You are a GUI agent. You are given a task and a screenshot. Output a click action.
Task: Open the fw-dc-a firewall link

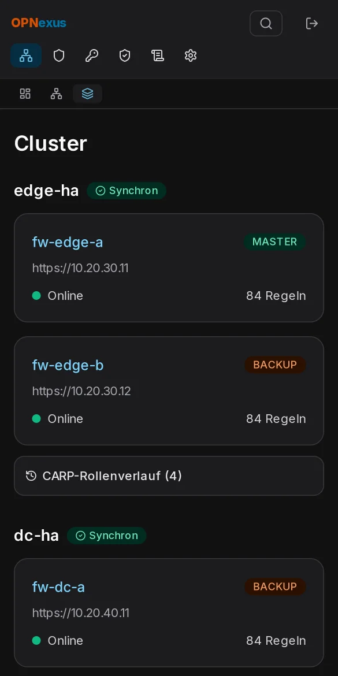point(58,587)
